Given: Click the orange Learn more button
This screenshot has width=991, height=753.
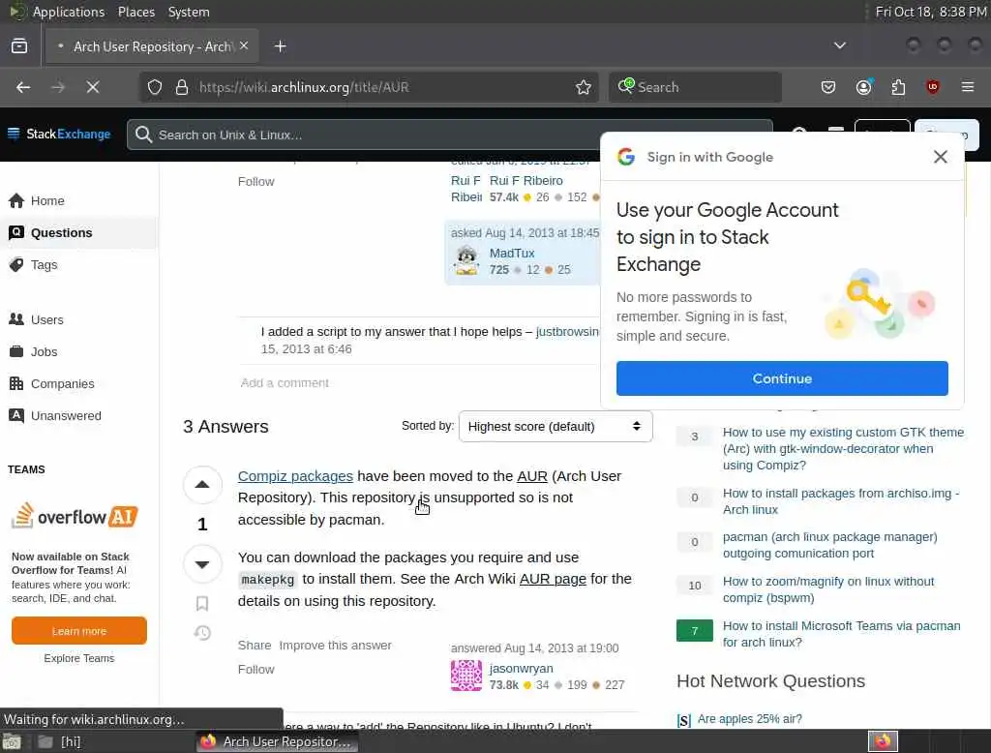Looking at the screenshot, I should [x=79, y=631].
